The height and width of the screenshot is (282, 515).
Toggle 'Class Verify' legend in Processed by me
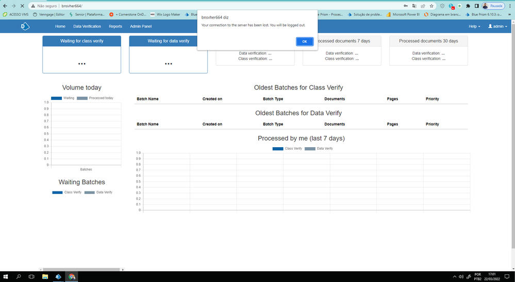click(287, 149)
